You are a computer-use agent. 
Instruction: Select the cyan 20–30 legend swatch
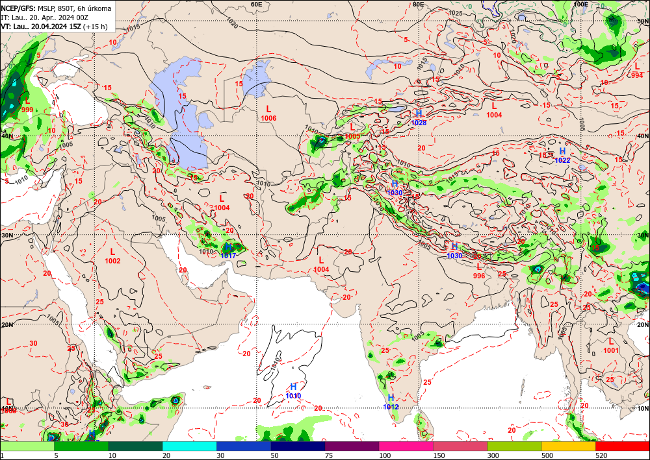point(189,446)
